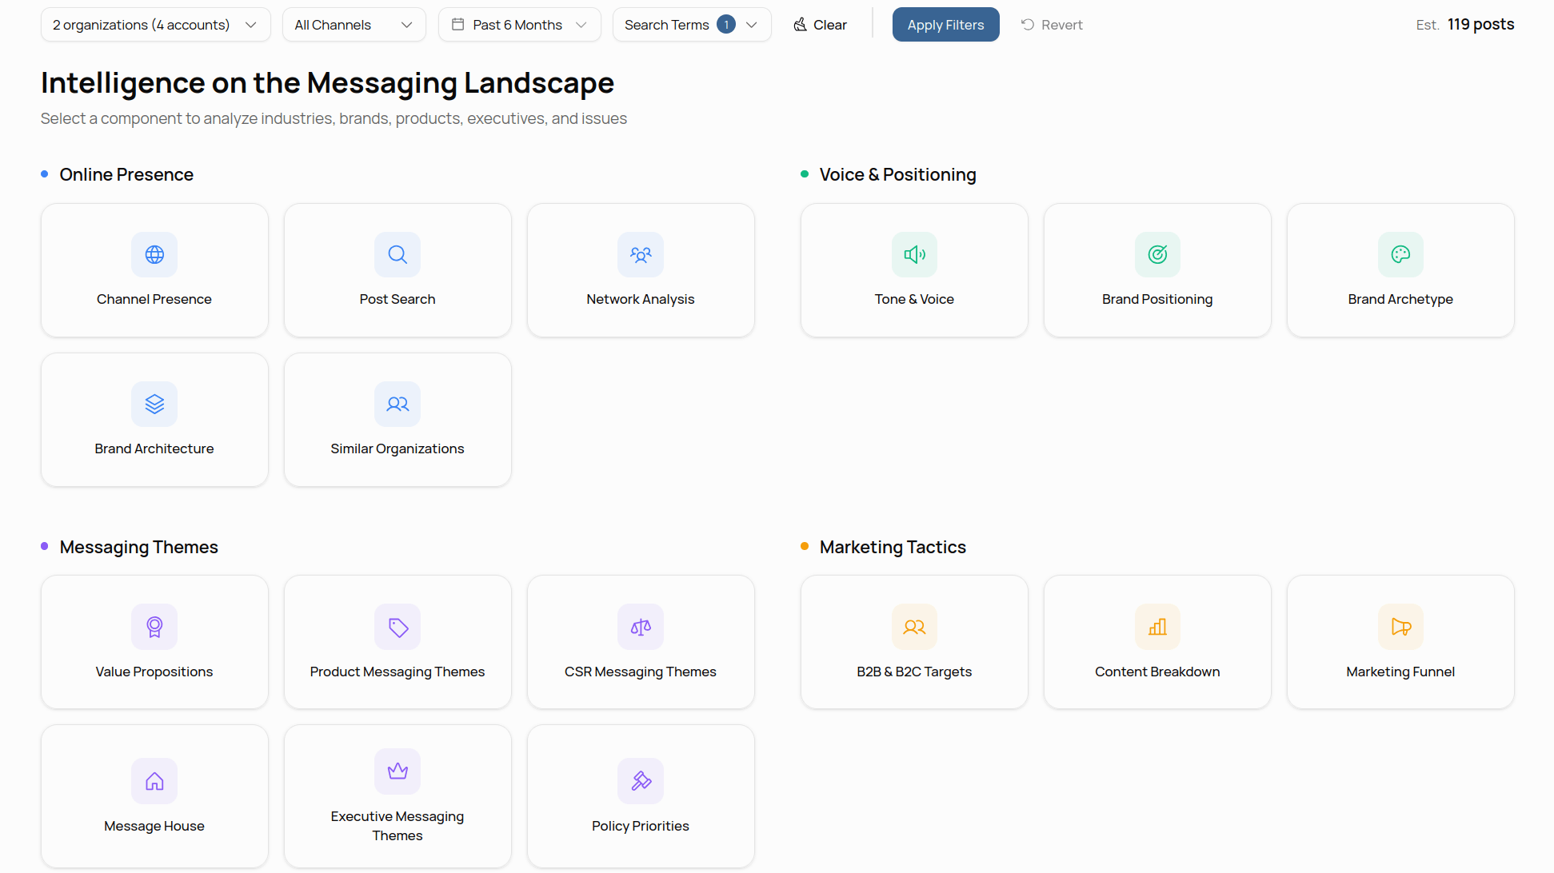Select the Product Messaging Themes tag tool
Viewport: 1554px width, 873px height.
(397, 642)
